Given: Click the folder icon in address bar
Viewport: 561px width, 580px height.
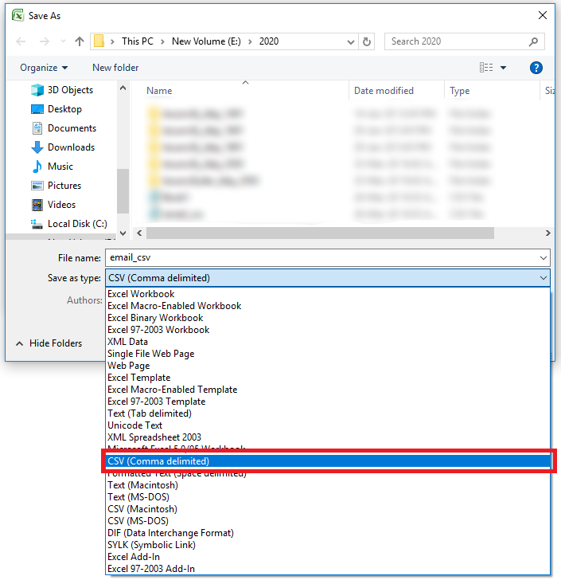Looking at the screenshot, I should [x=99, y=41].
